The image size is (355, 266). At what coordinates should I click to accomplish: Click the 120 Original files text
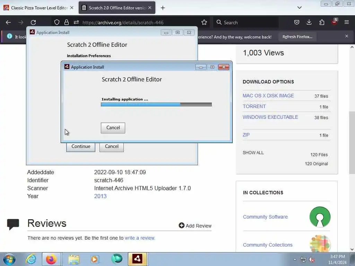click(x=316, y=163)
